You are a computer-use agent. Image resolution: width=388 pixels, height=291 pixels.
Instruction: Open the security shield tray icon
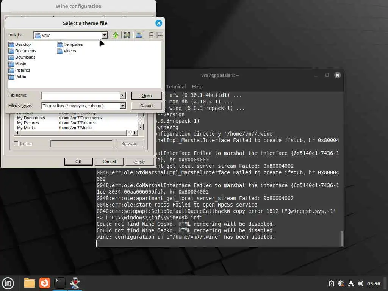pyautogui.click(x=341, y=283)
